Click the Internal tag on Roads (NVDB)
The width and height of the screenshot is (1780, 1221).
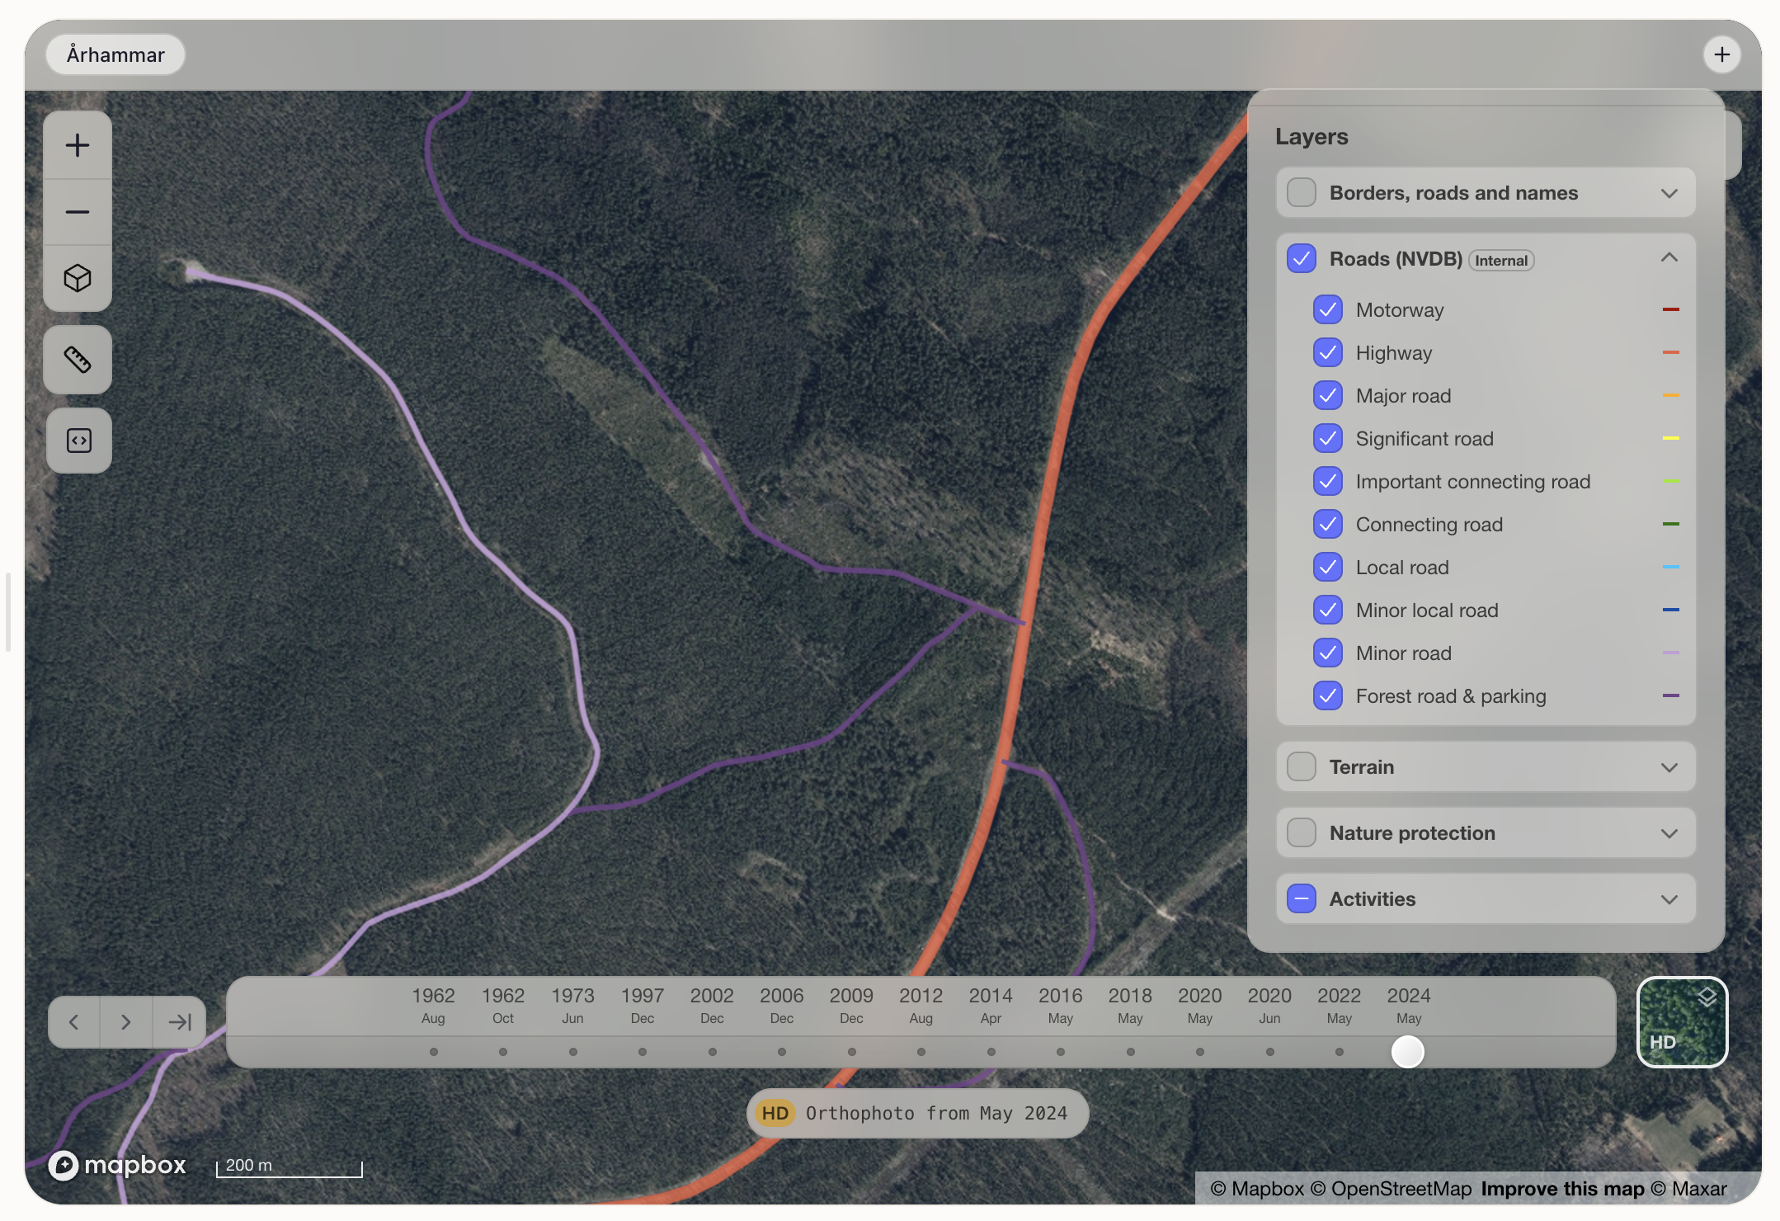[x=1501, y=261]
